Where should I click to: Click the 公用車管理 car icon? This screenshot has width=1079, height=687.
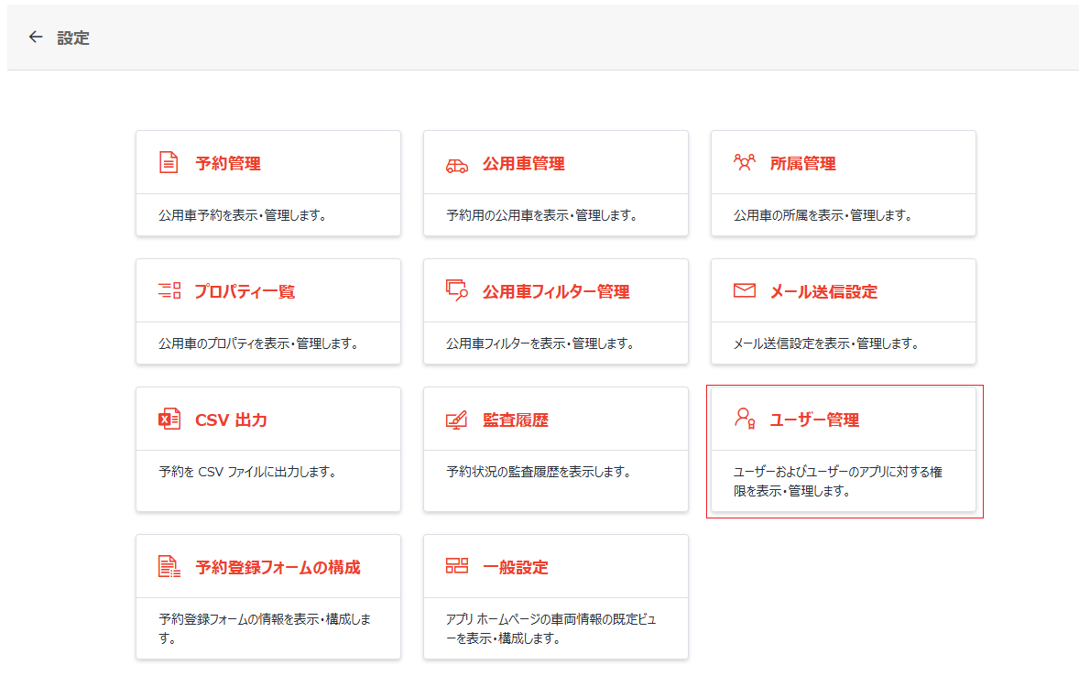(x=457, y=166)
